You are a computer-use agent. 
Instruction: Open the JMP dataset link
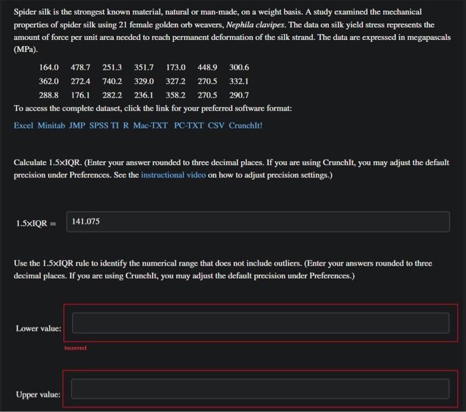tap(77, 126)
